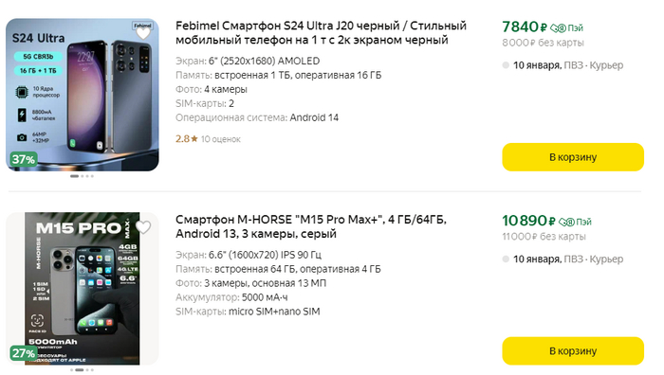Add Febimel S24 Ultra to cart
Screen dimensions: 664x375
(x=573, y=157)
